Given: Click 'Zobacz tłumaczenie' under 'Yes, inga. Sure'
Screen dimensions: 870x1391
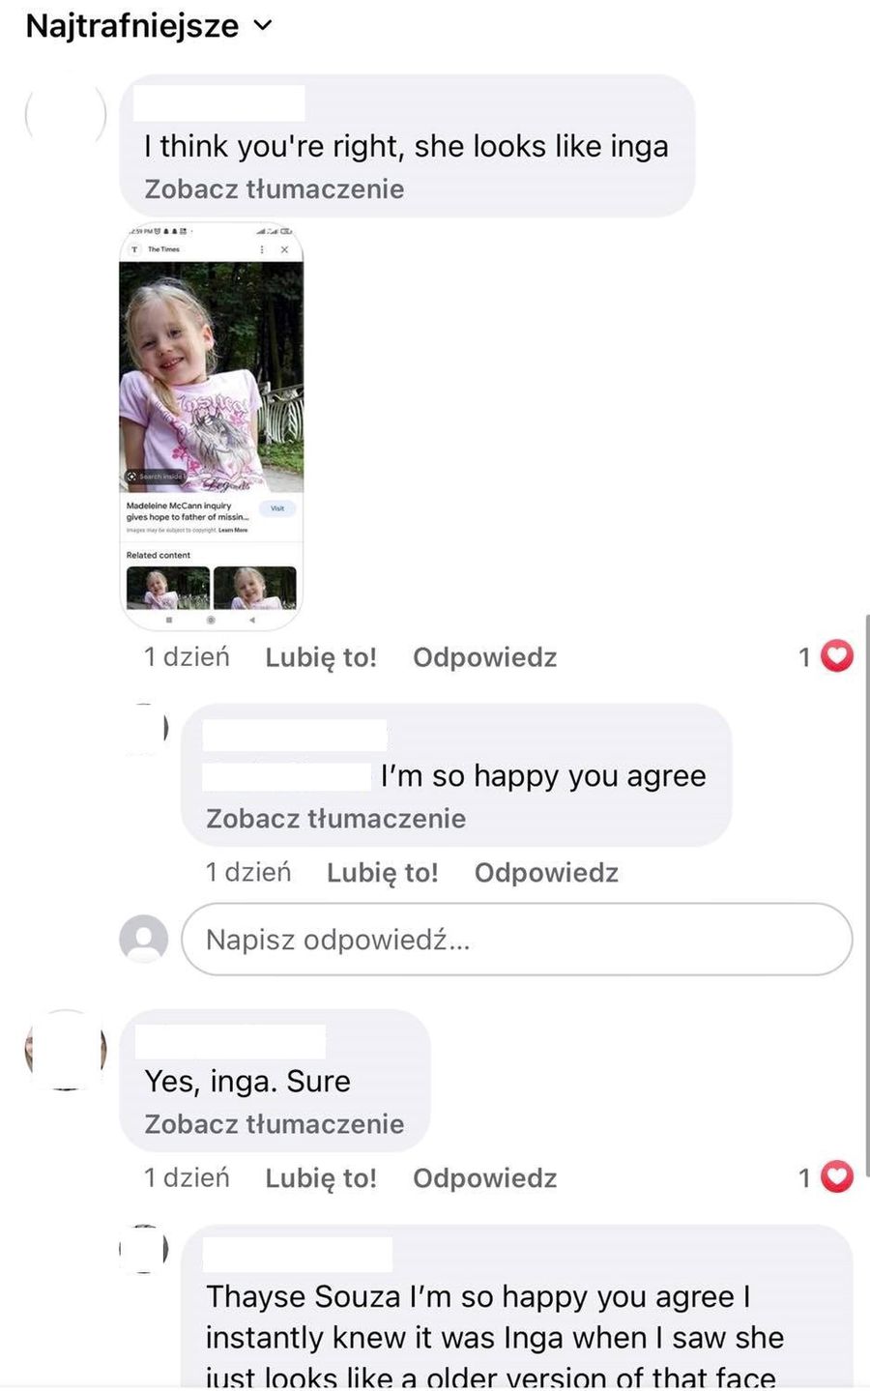Looking at the screenshot, I should click(x=275, y=1124).
